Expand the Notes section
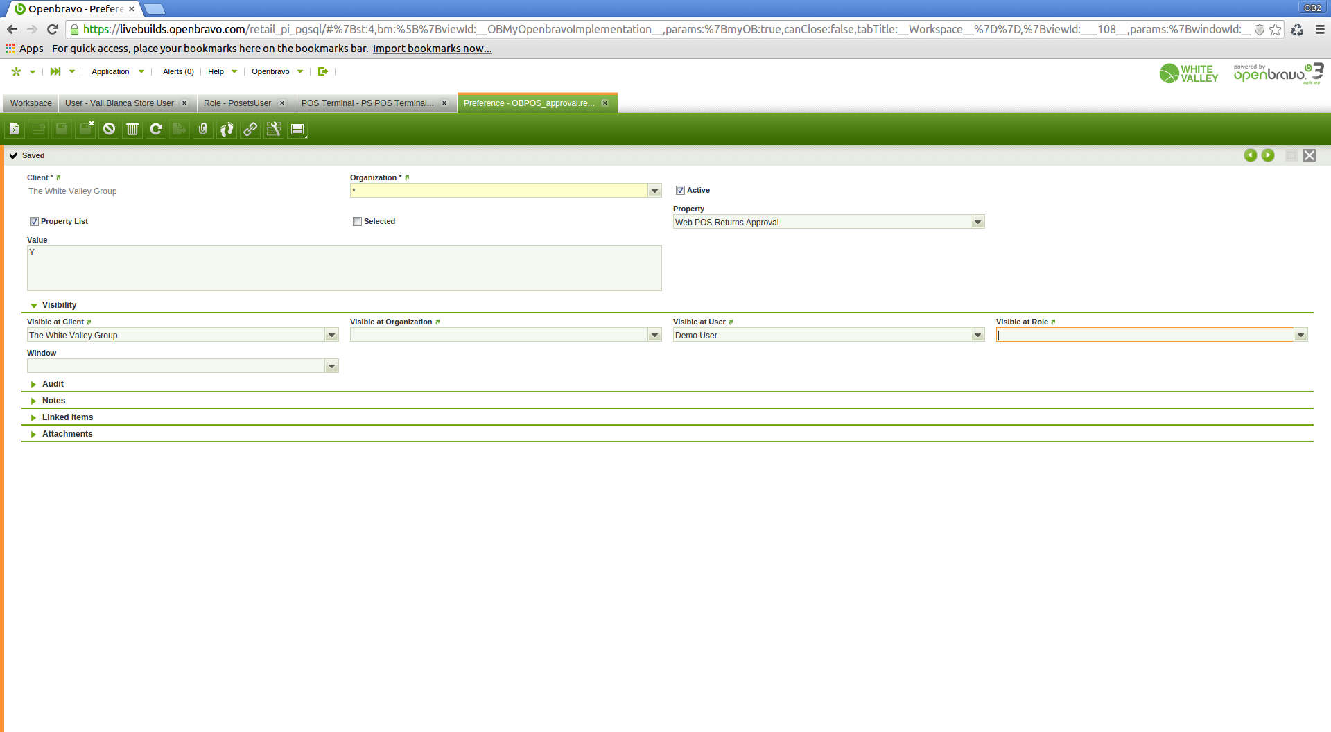Screen dimensions: 1331x732 [33, 401]
